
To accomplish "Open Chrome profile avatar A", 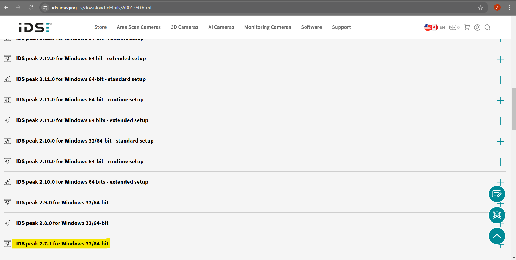I will pyautogui.click(x=497, y=8).
